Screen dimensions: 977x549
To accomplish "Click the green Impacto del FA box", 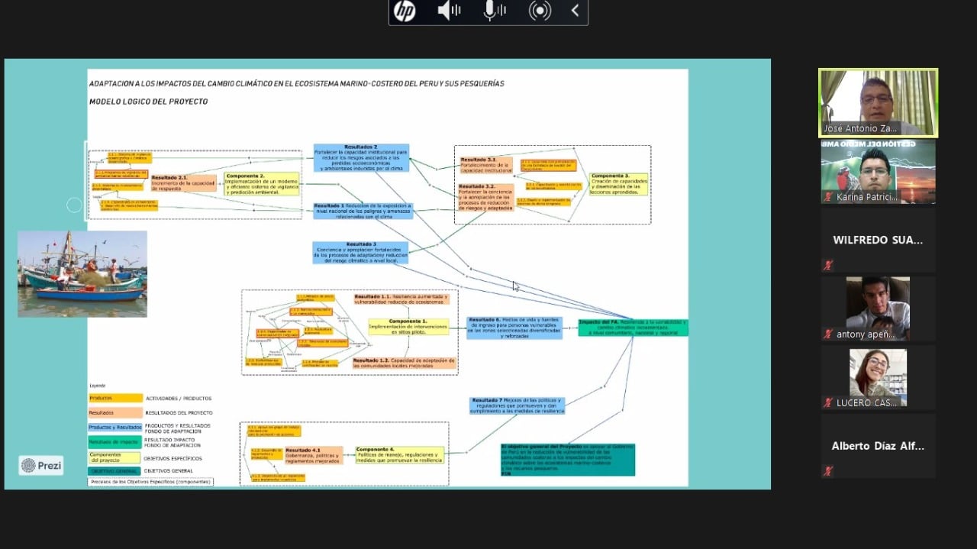I will tap(633, 328).
